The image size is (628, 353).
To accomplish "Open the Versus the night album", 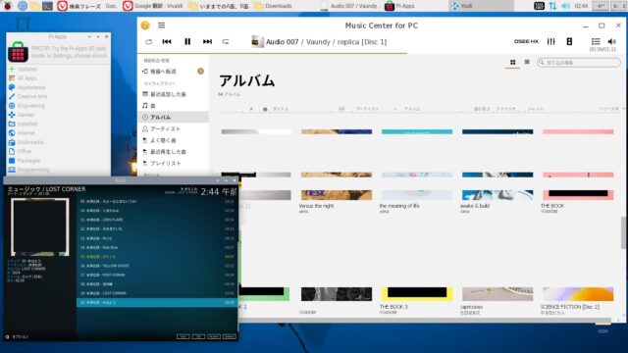I will tap(337, 195).
